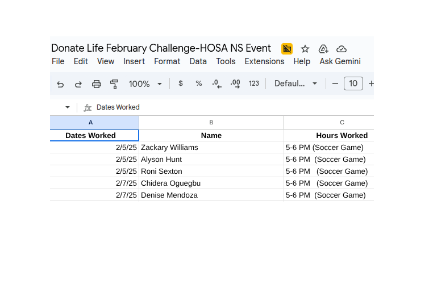Viewport: 433px width, 305px height.
Task: Star this spreadsheet document
Action: pos(305,49)
